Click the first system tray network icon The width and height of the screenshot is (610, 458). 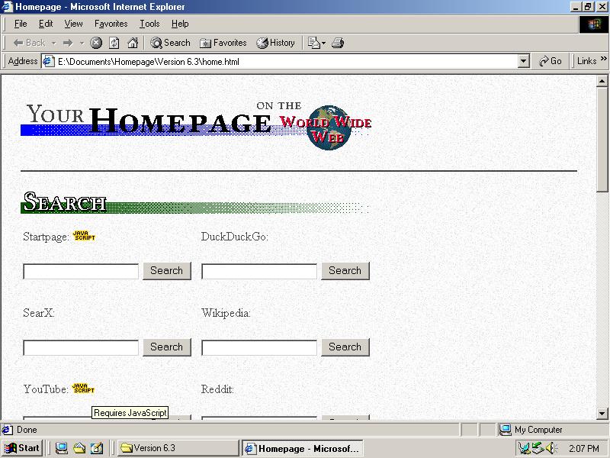pos(524,449)
